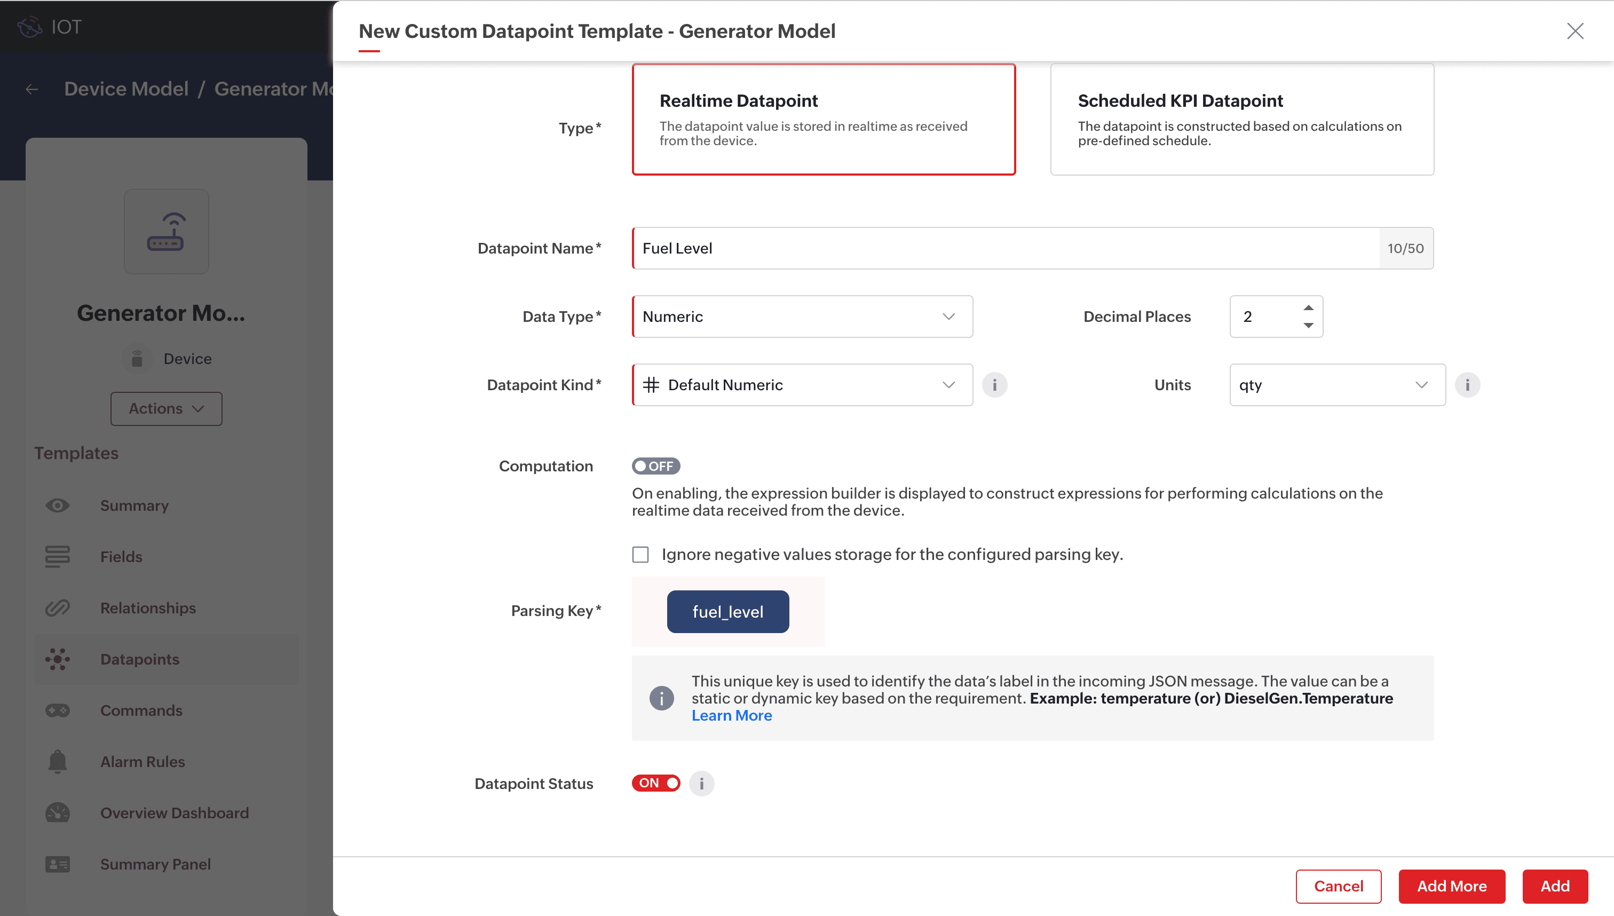Viewport: 1614px width, 916px height.
Task: Click the Datapoint Status info icon
Action: (x=701, y=783)
